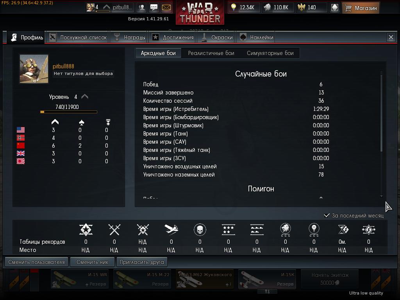The width and height of the screenshot is (400, 300).
Task: Open the Магазин shop button
Action: coord(361,8)
